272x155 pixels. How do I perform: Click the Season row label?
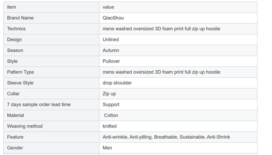(x=15, y=50)
